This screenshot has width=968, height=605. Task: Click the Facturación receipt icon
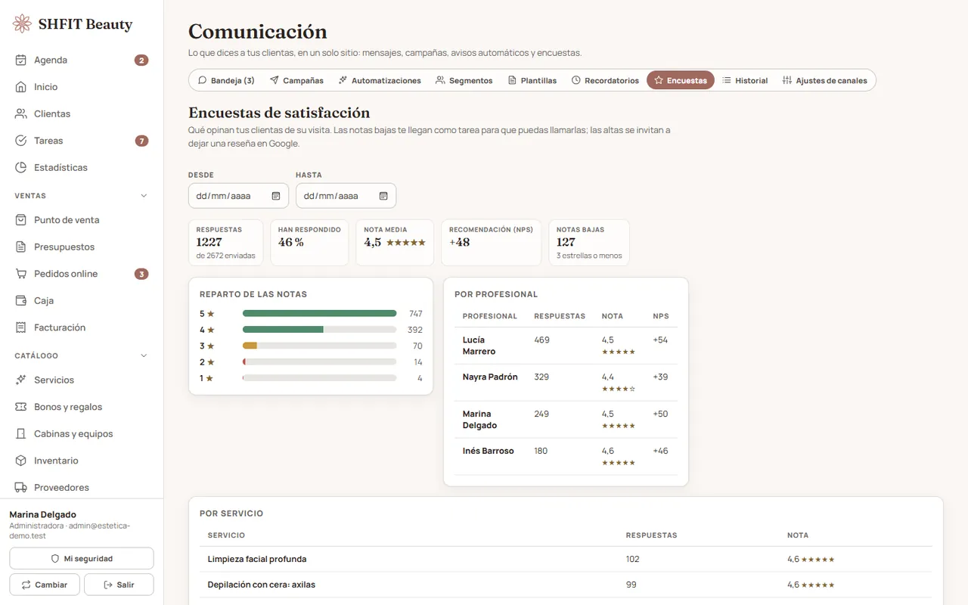(x=21, y=327)
